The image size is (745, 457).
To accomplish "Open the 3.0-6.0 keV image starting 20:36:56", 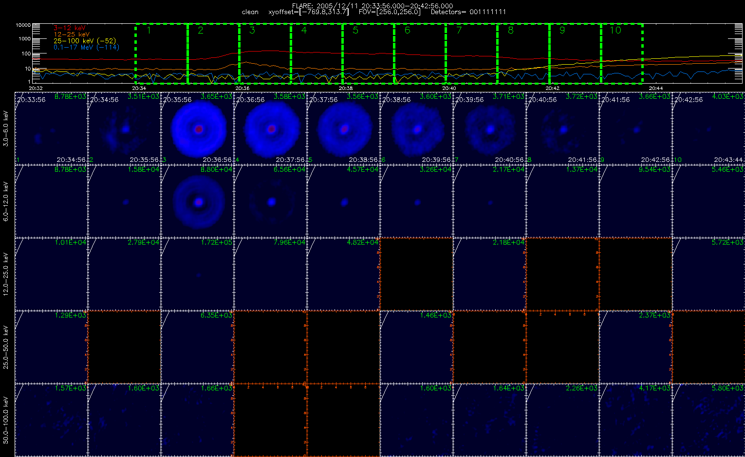I will pos(270,128).
